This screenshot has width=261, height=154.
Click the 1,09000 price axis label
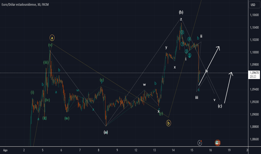254,114
